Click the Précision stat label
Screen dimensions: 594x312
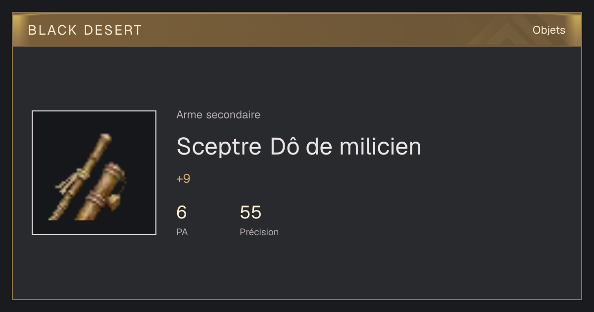click(259, 232)
